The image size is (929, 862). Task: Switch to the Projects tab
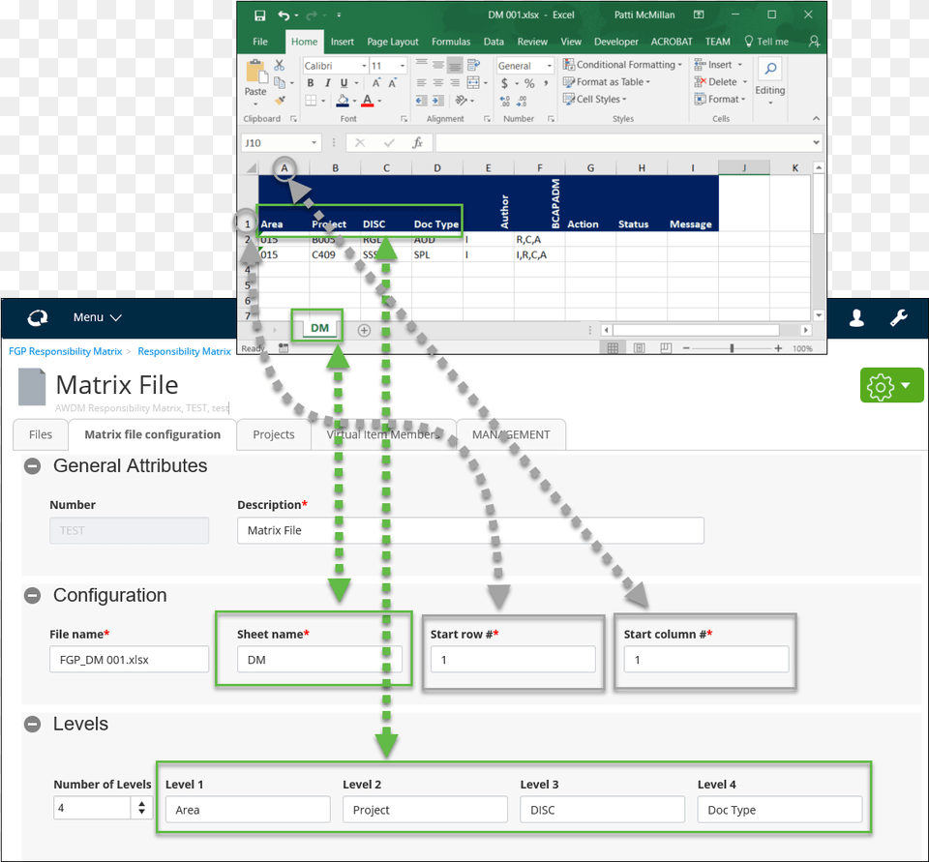pyautogui.click(x=273, y=434)
